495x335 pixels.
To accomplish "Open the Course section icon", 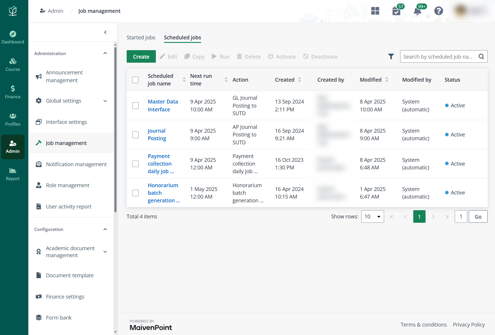I will tap(13, 65).
